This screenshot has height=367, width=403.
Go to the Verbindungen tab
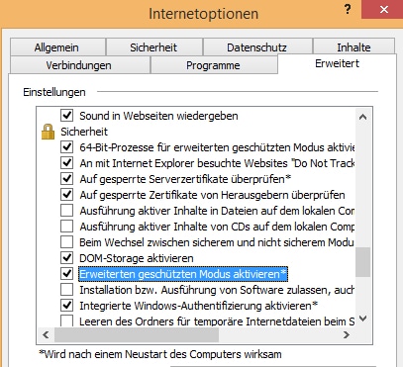79,65
